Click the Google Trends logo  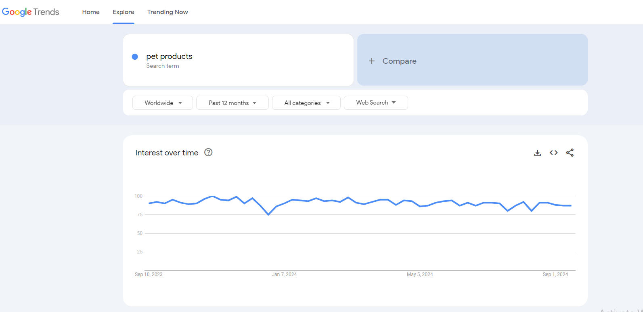31,12
